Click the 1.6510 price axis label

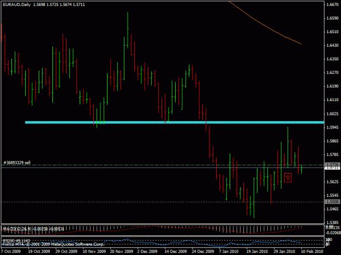click(x=332, y=32)
